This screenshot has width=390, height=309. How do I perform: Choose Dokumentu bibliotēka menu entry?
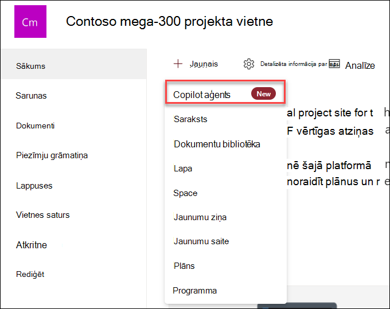[x=217, y=144]
